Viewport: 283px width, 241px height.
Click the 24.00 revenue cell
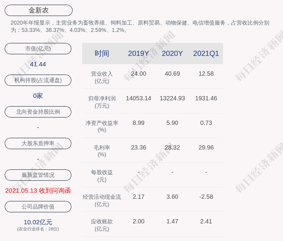point(138,74)
